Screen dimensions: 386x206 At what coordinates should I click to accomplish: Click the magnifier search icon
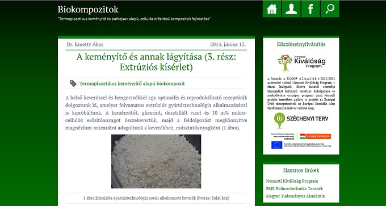point(330,9)
